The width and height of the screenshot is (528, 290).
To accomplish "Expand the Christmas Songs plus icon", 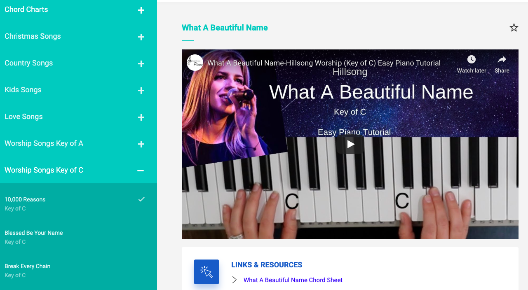I will 141,37.
